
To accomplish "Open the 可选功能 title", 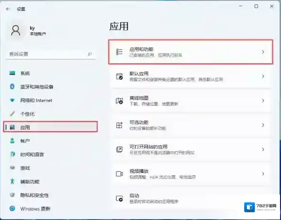I will click(139, 122).
